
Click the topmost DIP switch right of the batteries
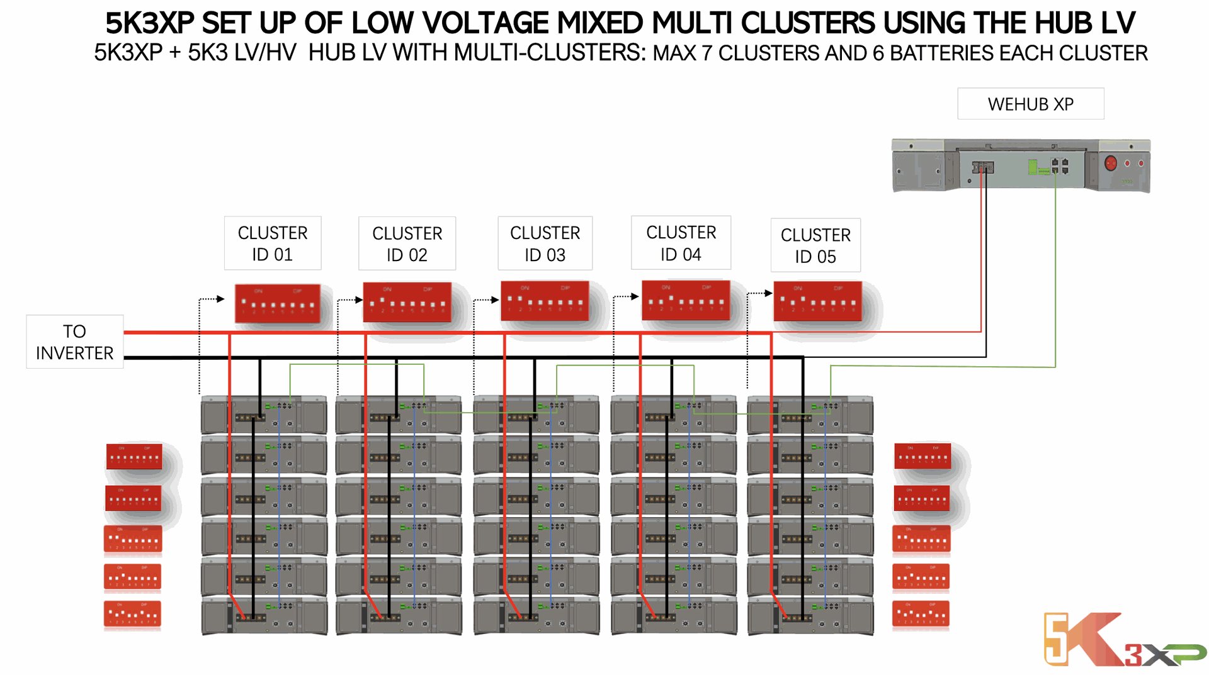(922, 456)
